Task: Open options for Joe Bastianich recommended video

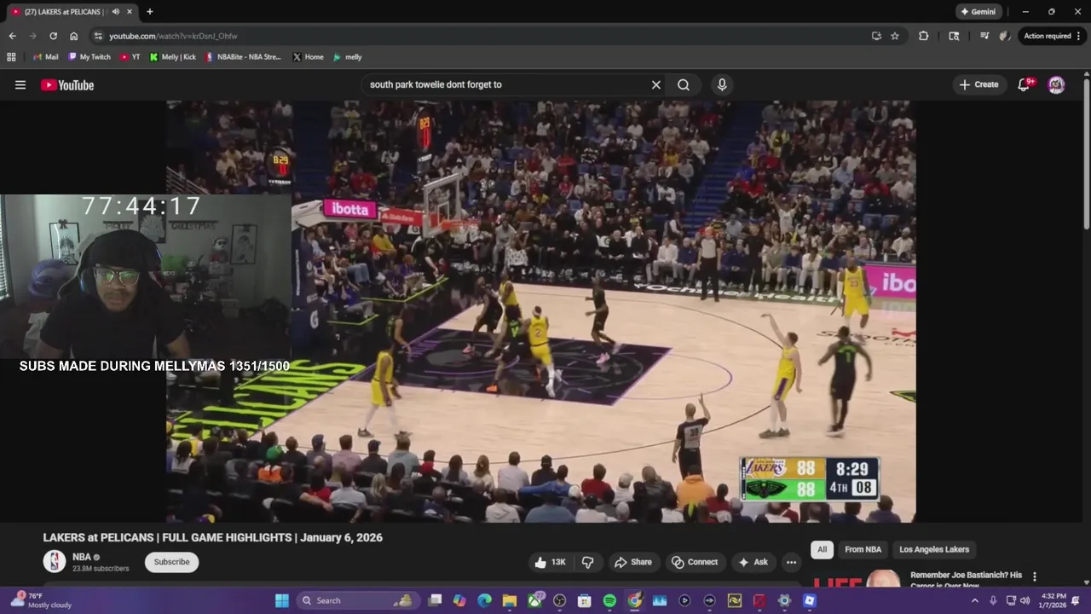Action: [x=1035, y=576]
